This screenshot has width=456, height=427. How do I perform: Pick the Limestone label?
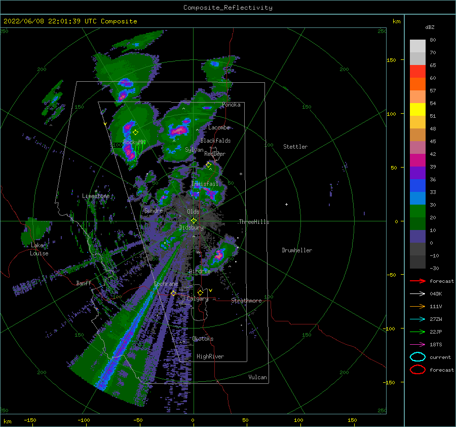coord(96,196)
